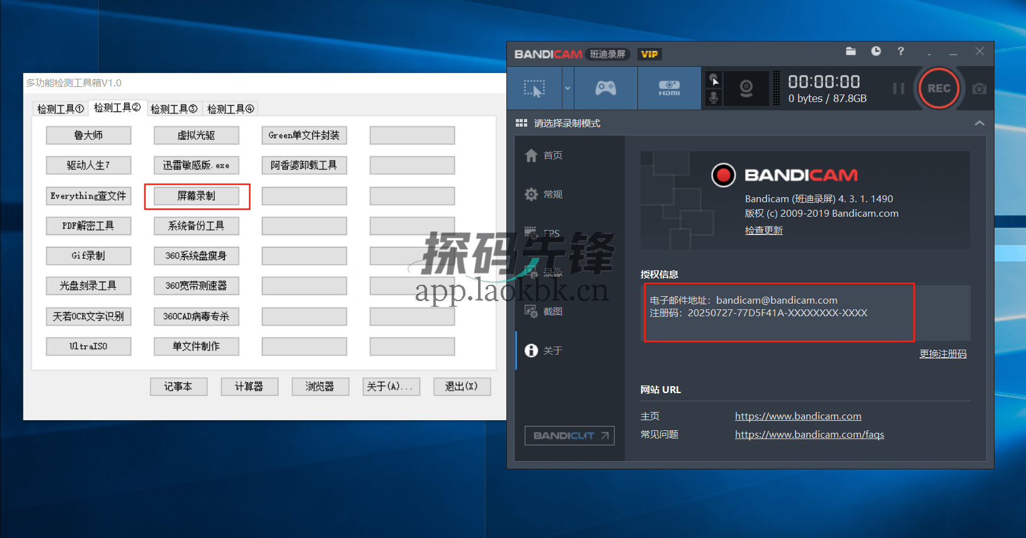
Task: Switch to 检测工具③ tab
Action: [174, 108]
